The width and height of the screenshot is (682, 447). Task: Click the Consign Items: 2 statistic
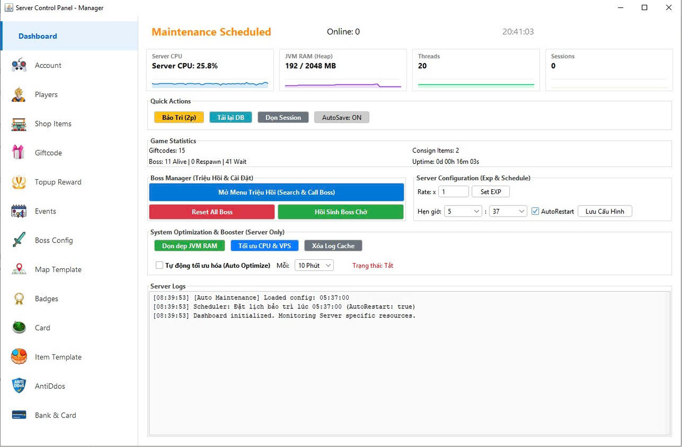pos(436,150)
